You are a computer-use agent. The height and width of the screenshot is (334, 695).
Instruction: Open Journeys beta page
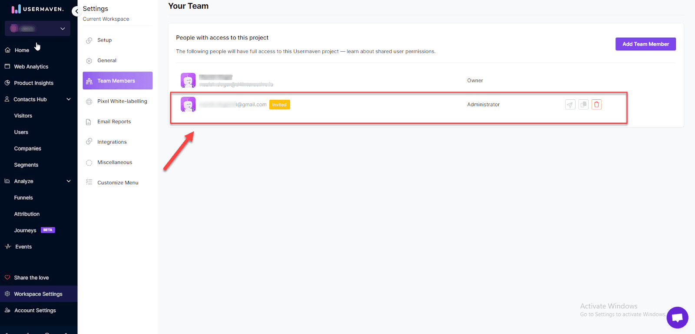[25, 230]
